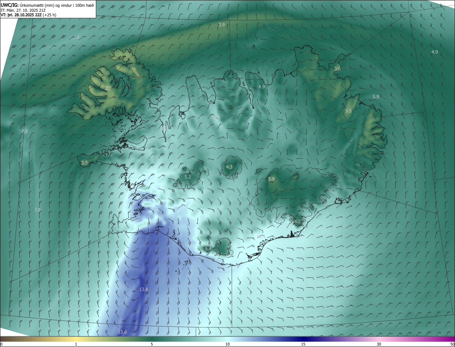Click the faint 7.4 value in the northwest sea

point(76,38)
